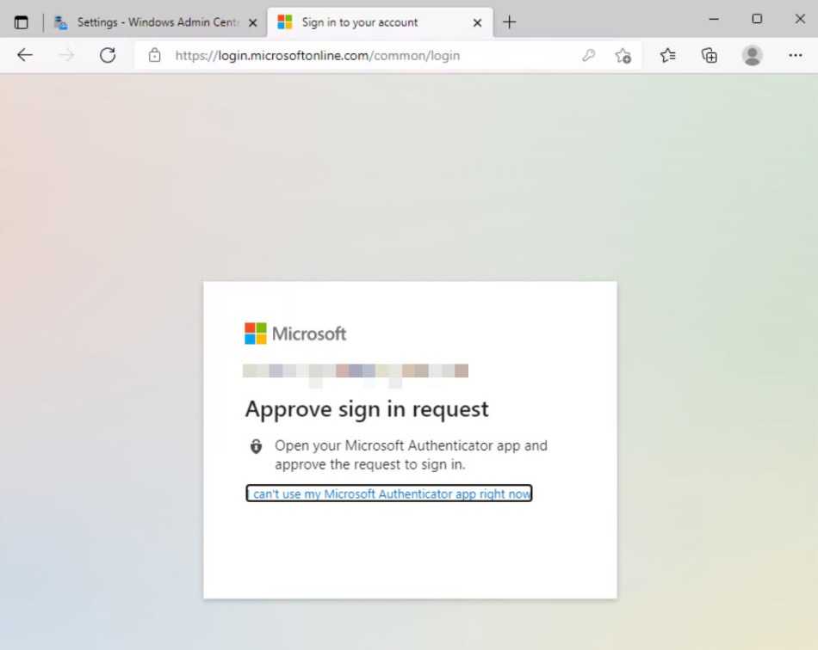Refresh the current page
Viewport: 818px width, 650px height.
tap(107, 54)
